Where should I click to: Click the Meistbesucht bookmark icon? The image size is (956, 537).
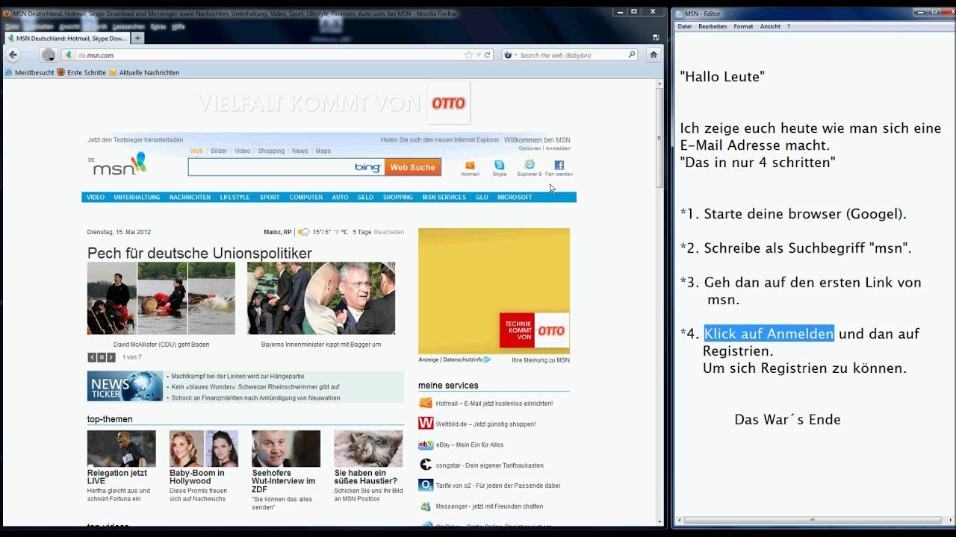tap(9, 72)
